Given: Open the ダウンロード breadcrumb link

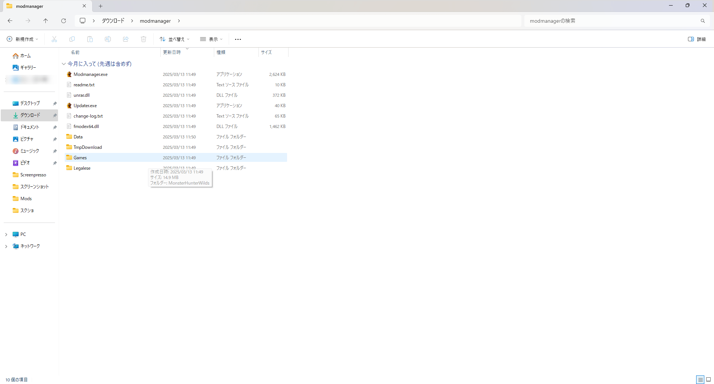Looking at the screenshot, I should coord(113,21).
